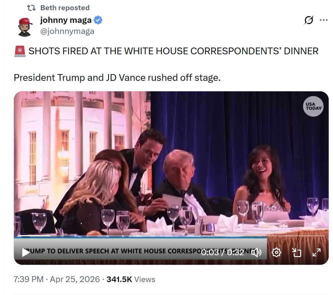The height and width of the screenshot is (295, 333).
Task: Mute the video using the speaker icon
Action: (256, 252)
